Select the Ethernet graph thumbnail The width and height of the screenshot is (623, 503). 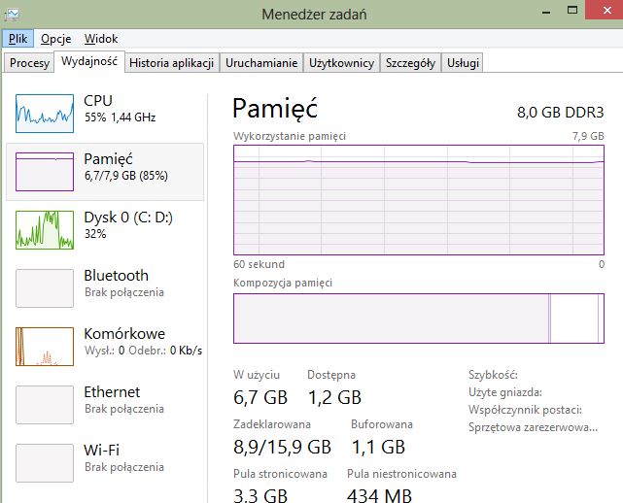[45, 405]
